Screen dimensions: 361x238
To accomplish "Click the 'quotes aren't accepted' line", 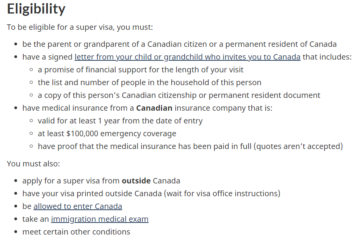I will (190, 146).
